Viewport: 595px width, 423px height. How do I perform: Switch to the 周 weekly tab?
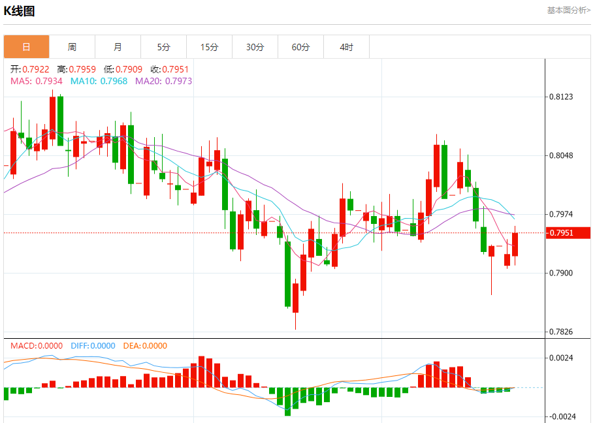pos(72,47)
